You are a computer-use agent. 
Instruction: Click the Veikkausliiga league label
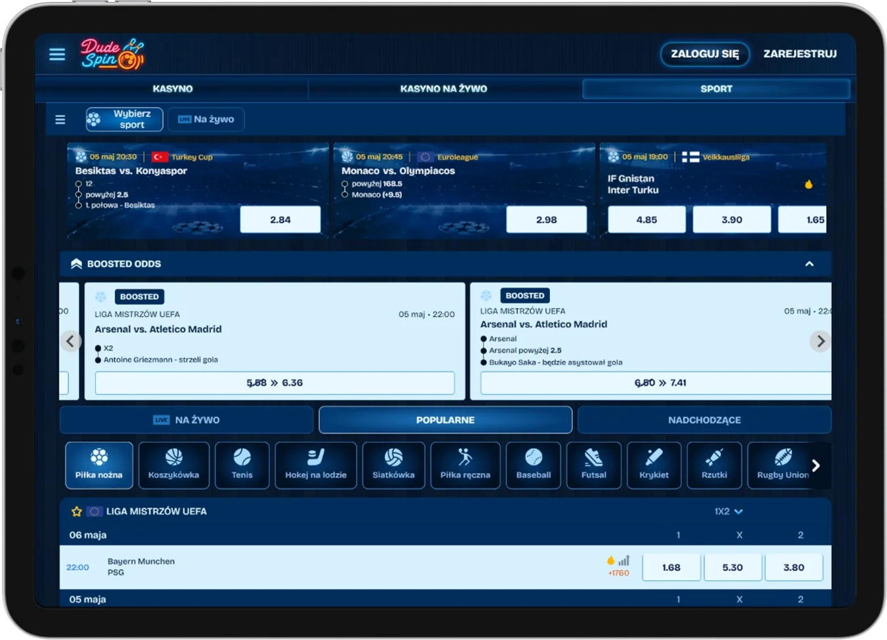726,157
